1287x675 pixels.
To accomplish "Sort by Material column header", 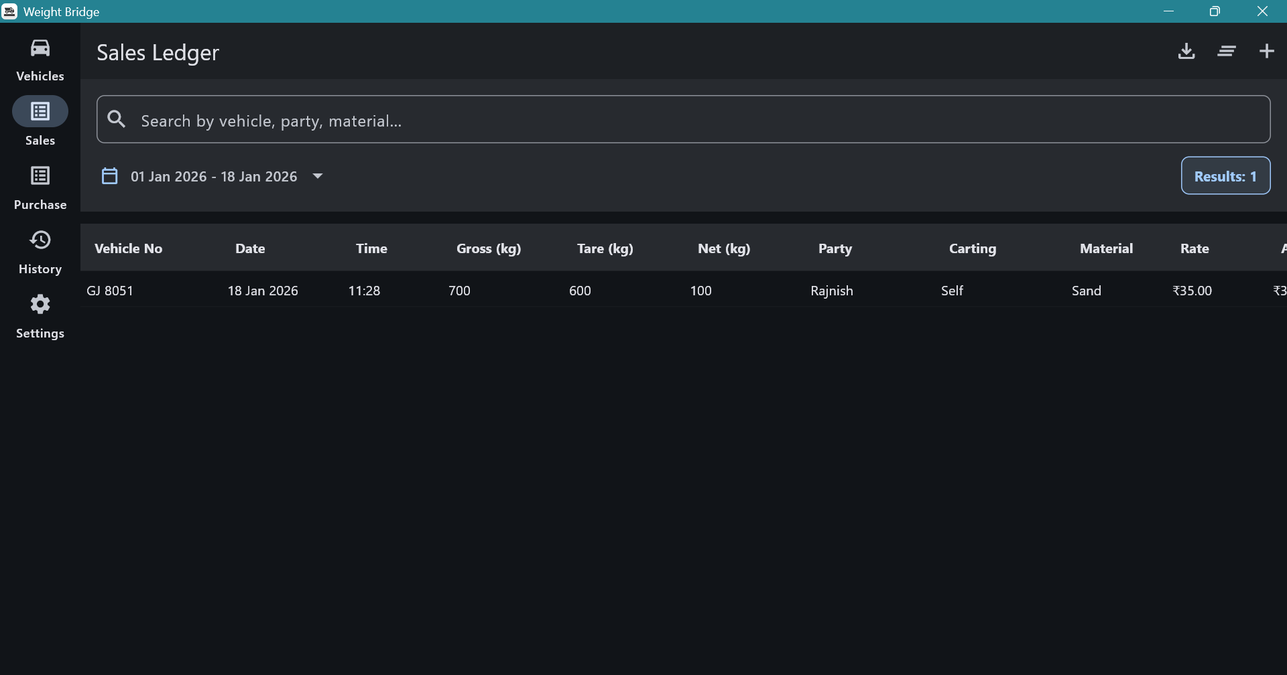I will pos(1106,248).
